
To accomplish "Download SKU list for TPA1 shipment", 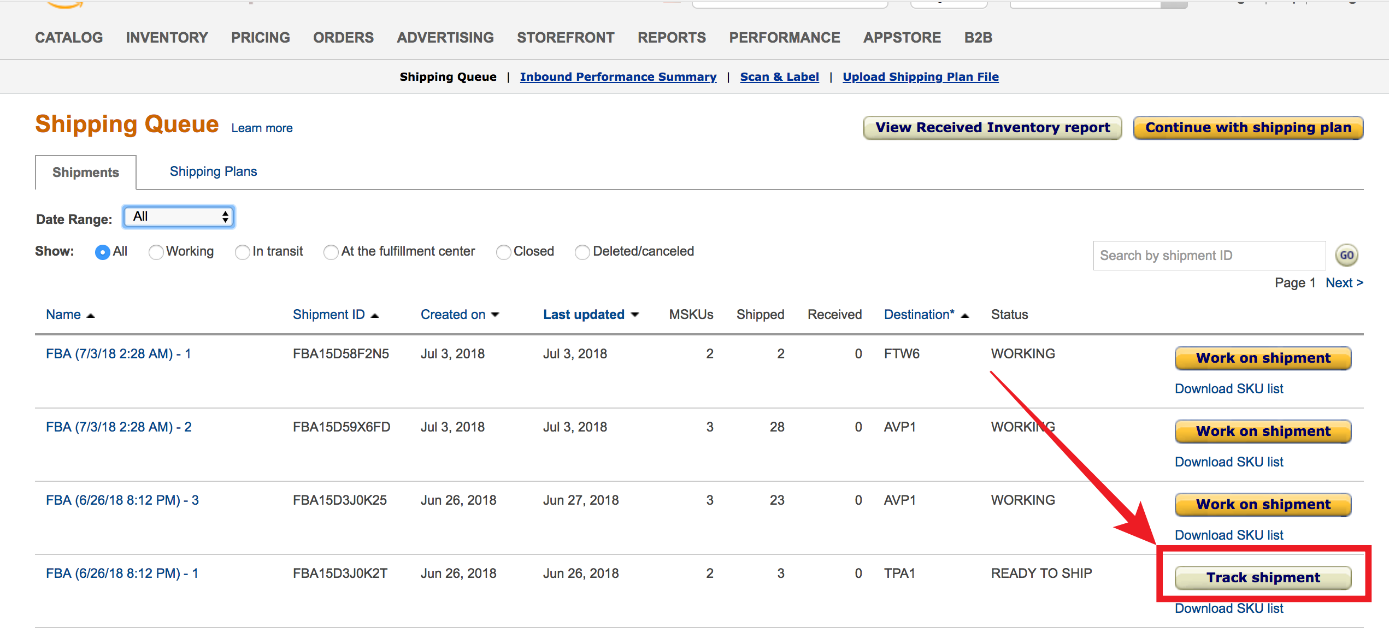I will [x=1229, y=609].
